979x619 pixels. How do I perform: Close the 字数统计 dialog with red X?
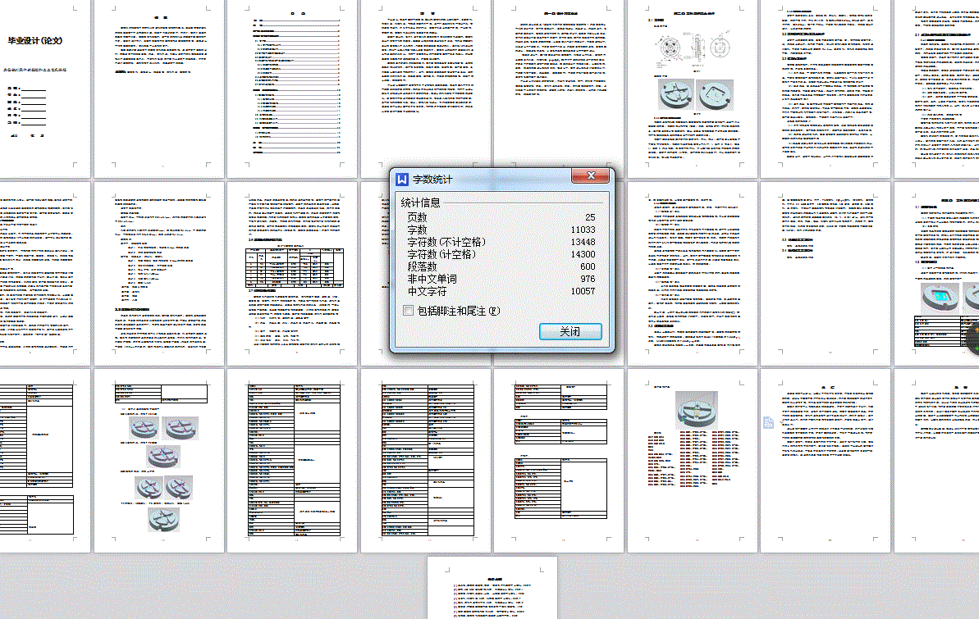(x=590, y=176)
